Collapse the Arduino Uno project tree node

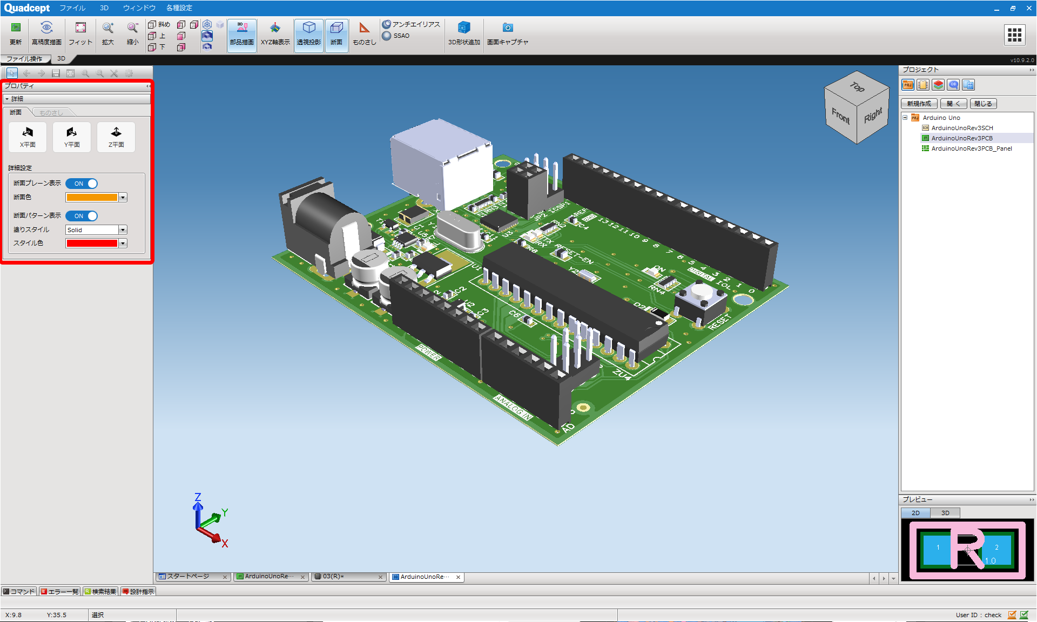pos(905,118)
